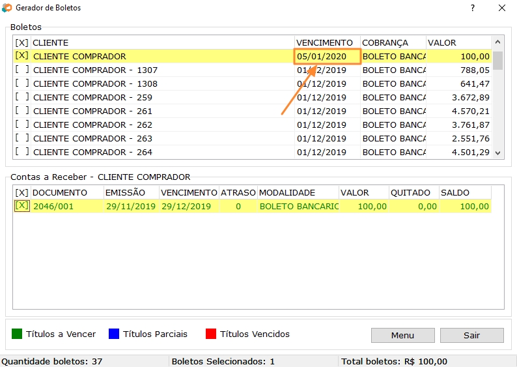Click the ATRASO column header

pyautogui.click(x=238, y=193)
